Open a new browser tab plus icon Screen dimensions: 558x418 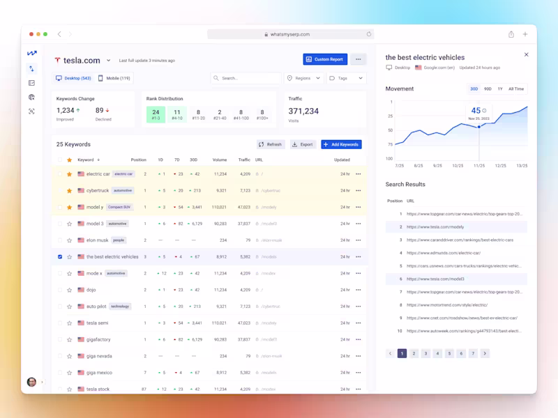(x=525, y=34)
